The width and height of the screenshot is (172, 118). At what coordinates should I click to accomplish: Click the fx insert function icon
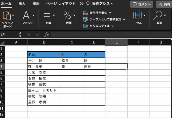(x=46, y=34)
